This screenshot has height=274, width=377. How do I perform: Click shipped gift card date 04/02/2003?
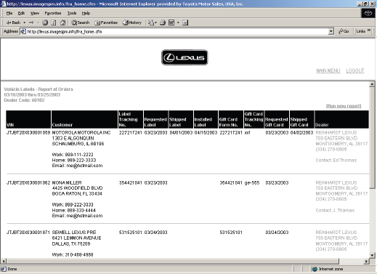point(301,133)
